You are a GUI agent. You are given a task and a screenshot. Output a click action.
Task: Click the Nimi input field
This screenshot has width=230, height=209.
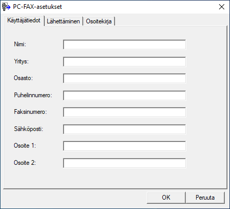124,45
